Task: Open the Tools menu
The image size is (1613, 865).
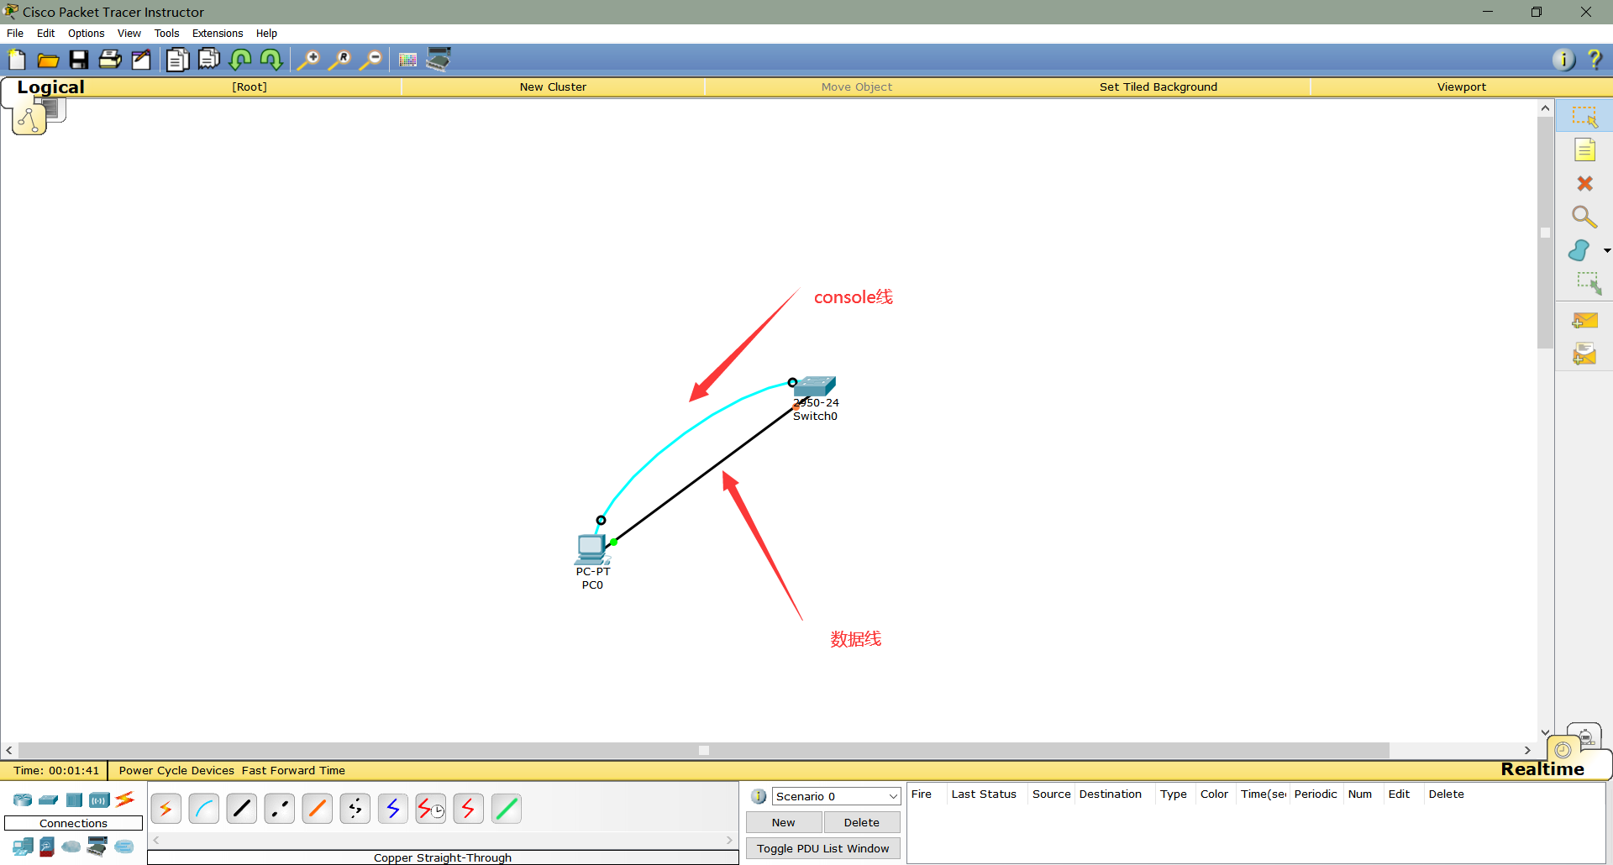Action: (x=166, y=34)
